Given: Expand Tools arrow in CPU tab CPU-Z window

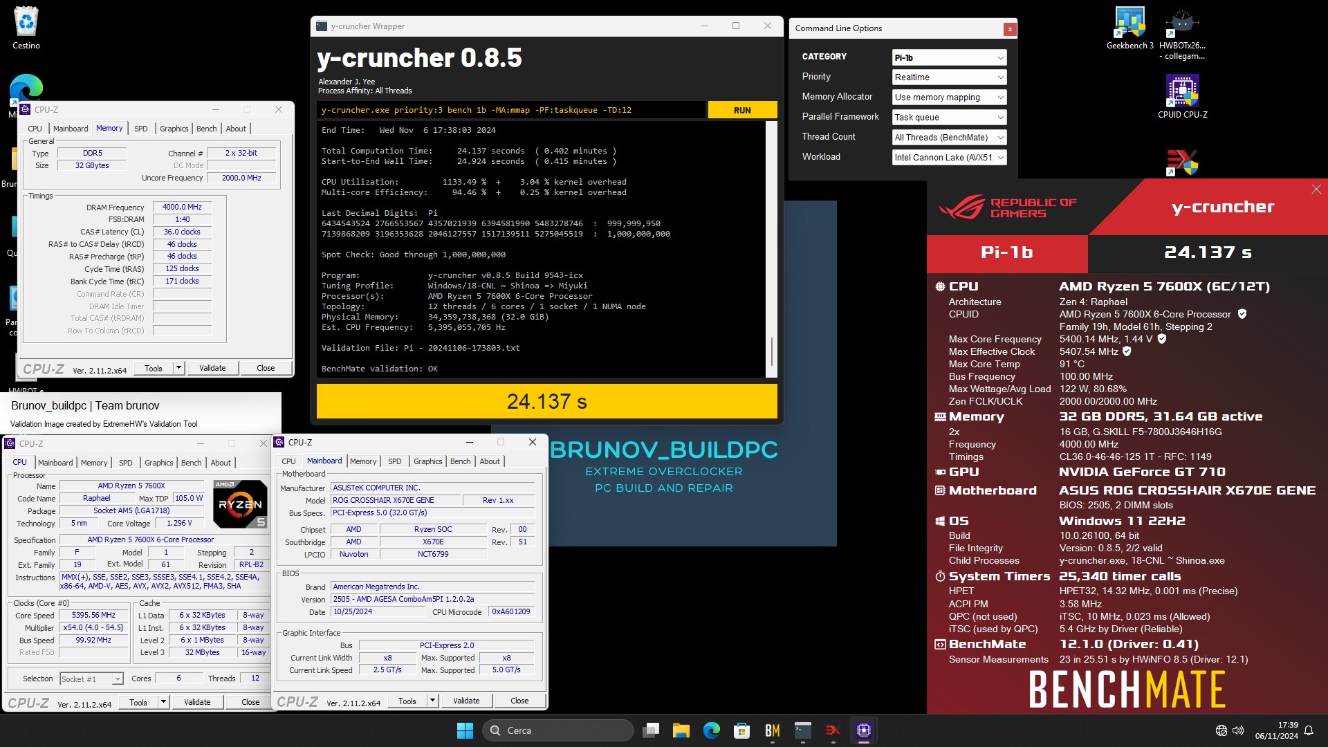Looking at the screenshot, I should (164, 702).
